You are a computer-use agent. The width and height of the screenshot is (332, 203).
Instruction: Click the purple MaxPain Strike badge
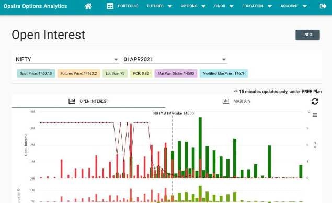click(x=176, y=74)
